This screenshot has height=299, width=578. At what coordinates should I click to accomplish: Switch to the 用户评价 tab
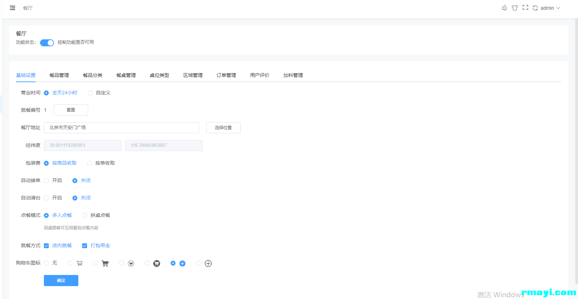[x=260, y=75]
